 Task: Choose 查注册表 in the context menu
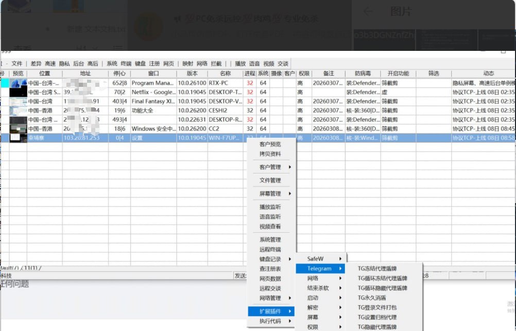(270, 269)
